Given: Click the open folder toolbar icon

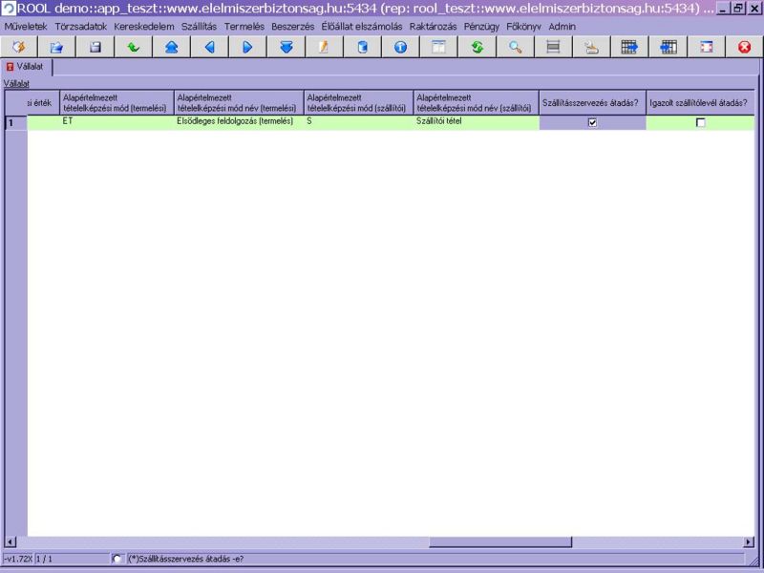Looking at the screenshot, I should [56, 47].
